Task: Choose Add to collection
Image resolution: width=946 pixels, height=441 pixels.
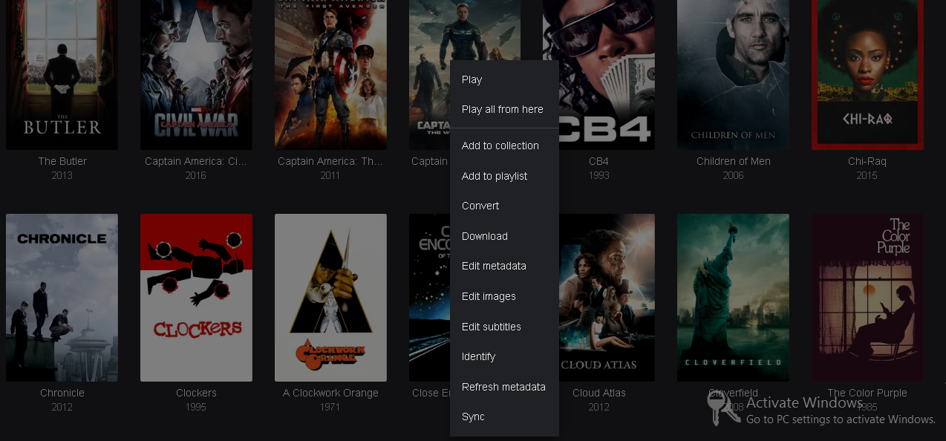Action: click(504, 146)
